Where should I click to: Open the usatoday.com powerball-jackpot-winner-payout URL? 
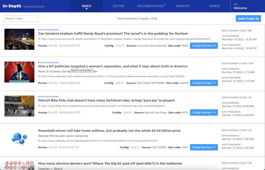(100, 141)
